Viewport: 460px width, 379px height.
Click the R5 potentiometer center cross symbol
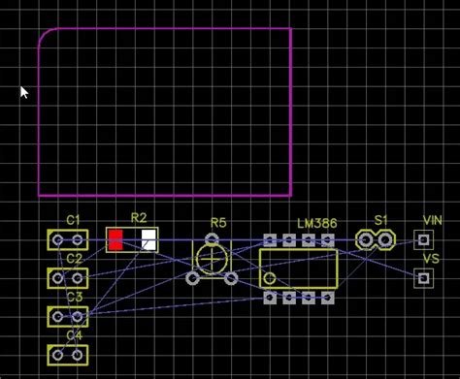[212, 260]
